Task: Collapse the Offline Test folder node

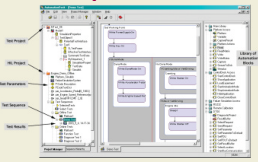Action: coord(53,113)
